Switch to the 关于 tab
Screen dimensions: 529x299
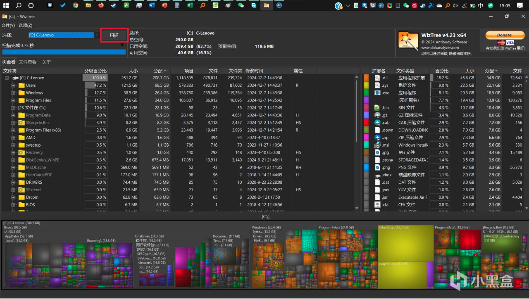(x=46, y=62)
